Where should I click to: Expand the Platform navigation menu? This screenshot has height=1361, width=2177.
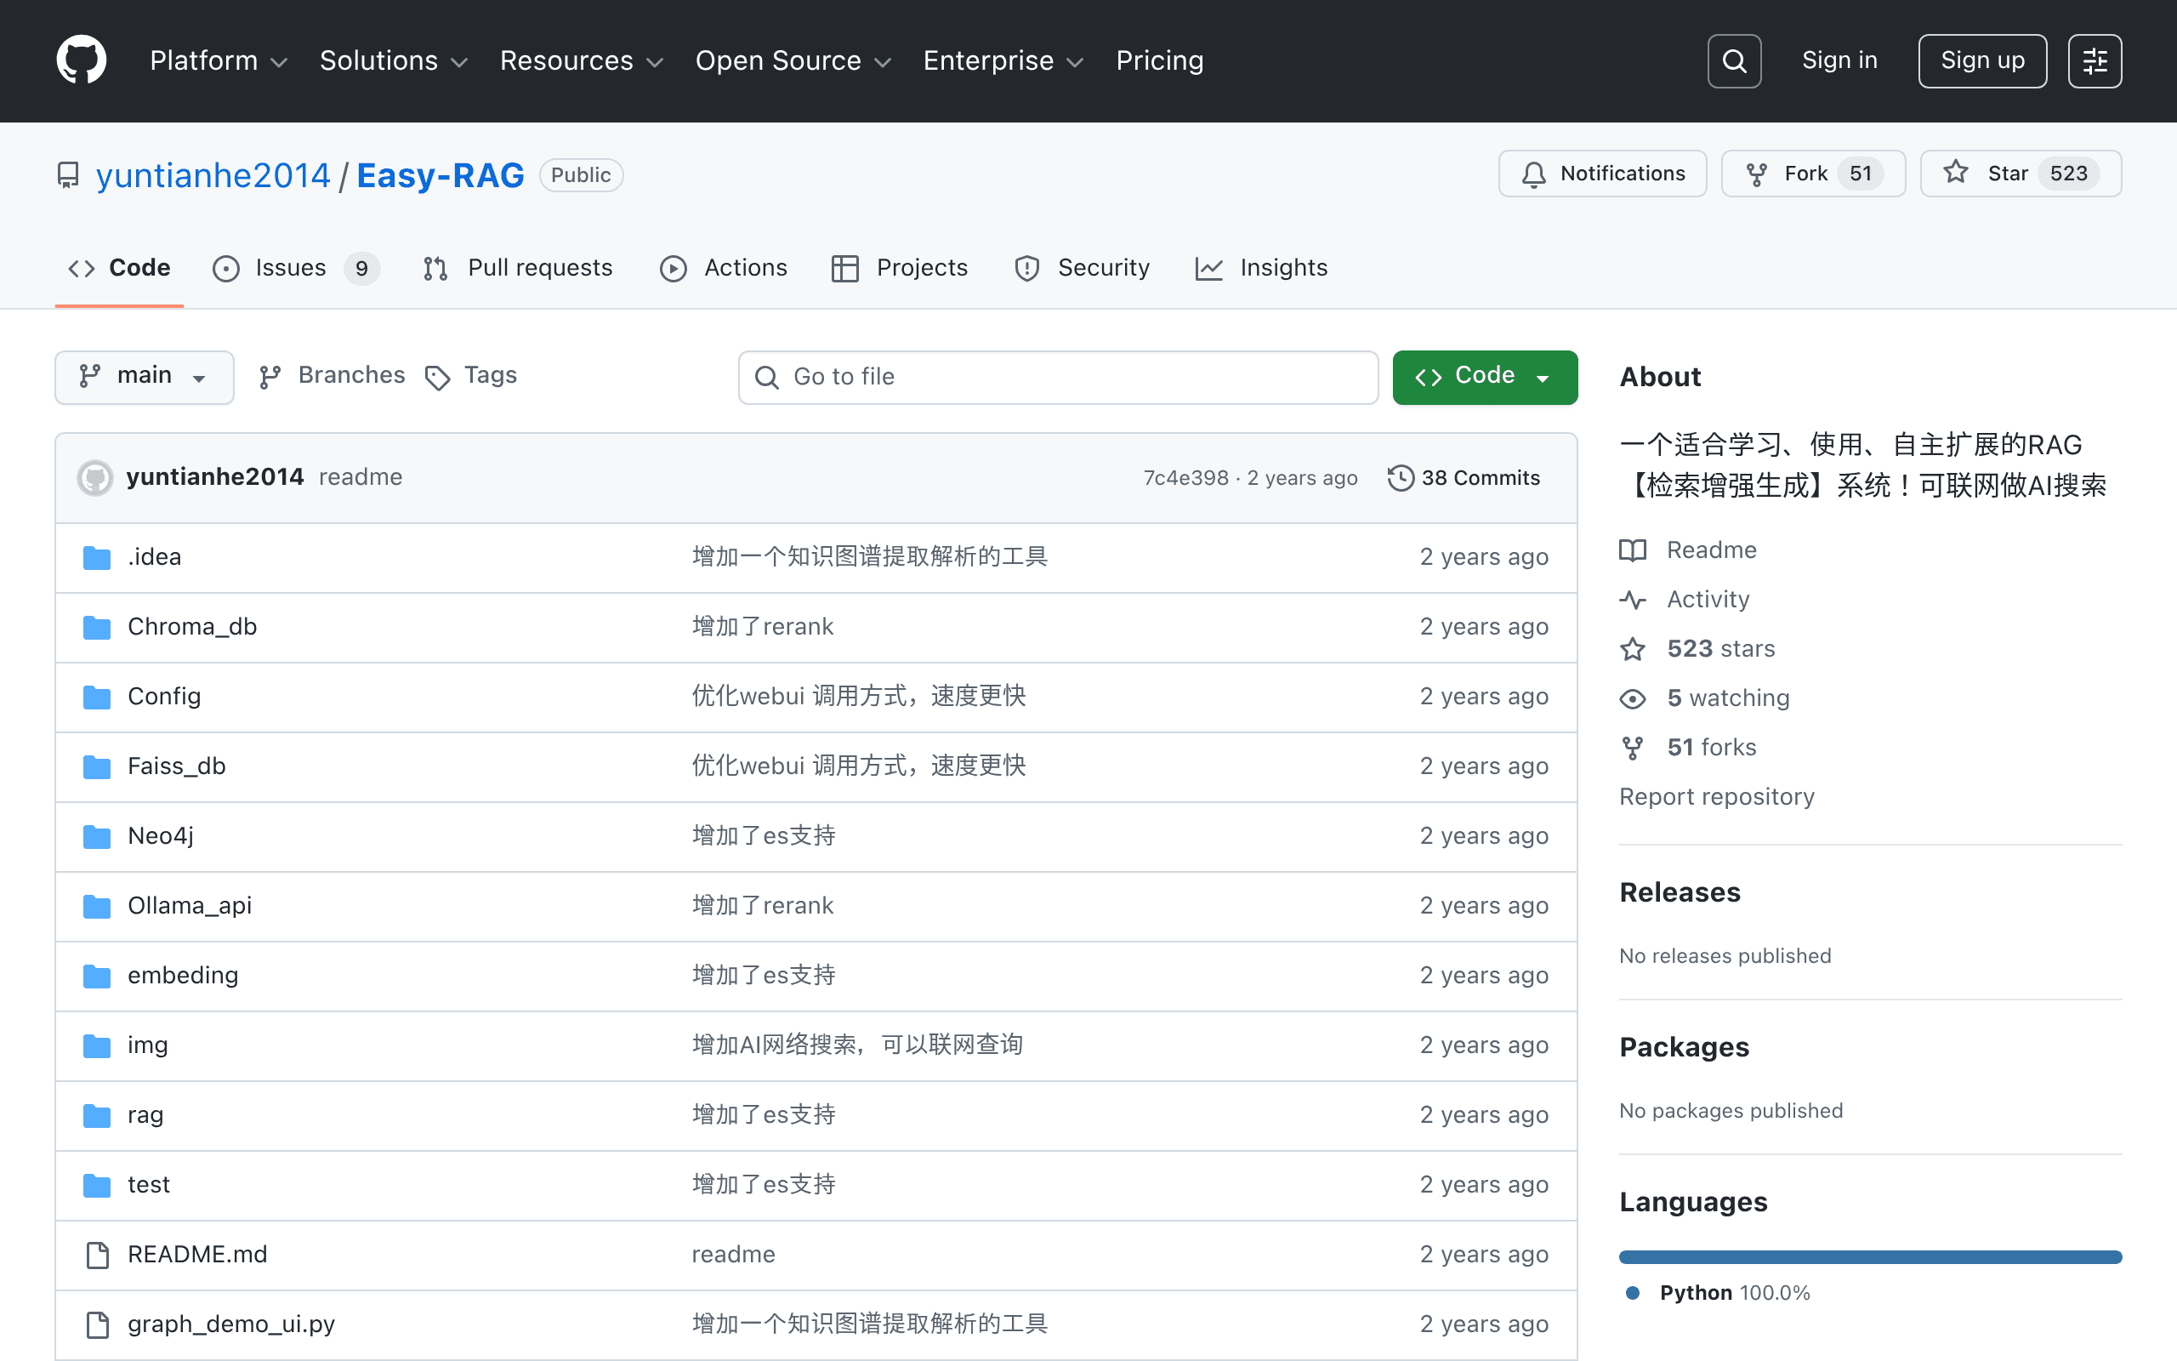[x=219, y=60]
